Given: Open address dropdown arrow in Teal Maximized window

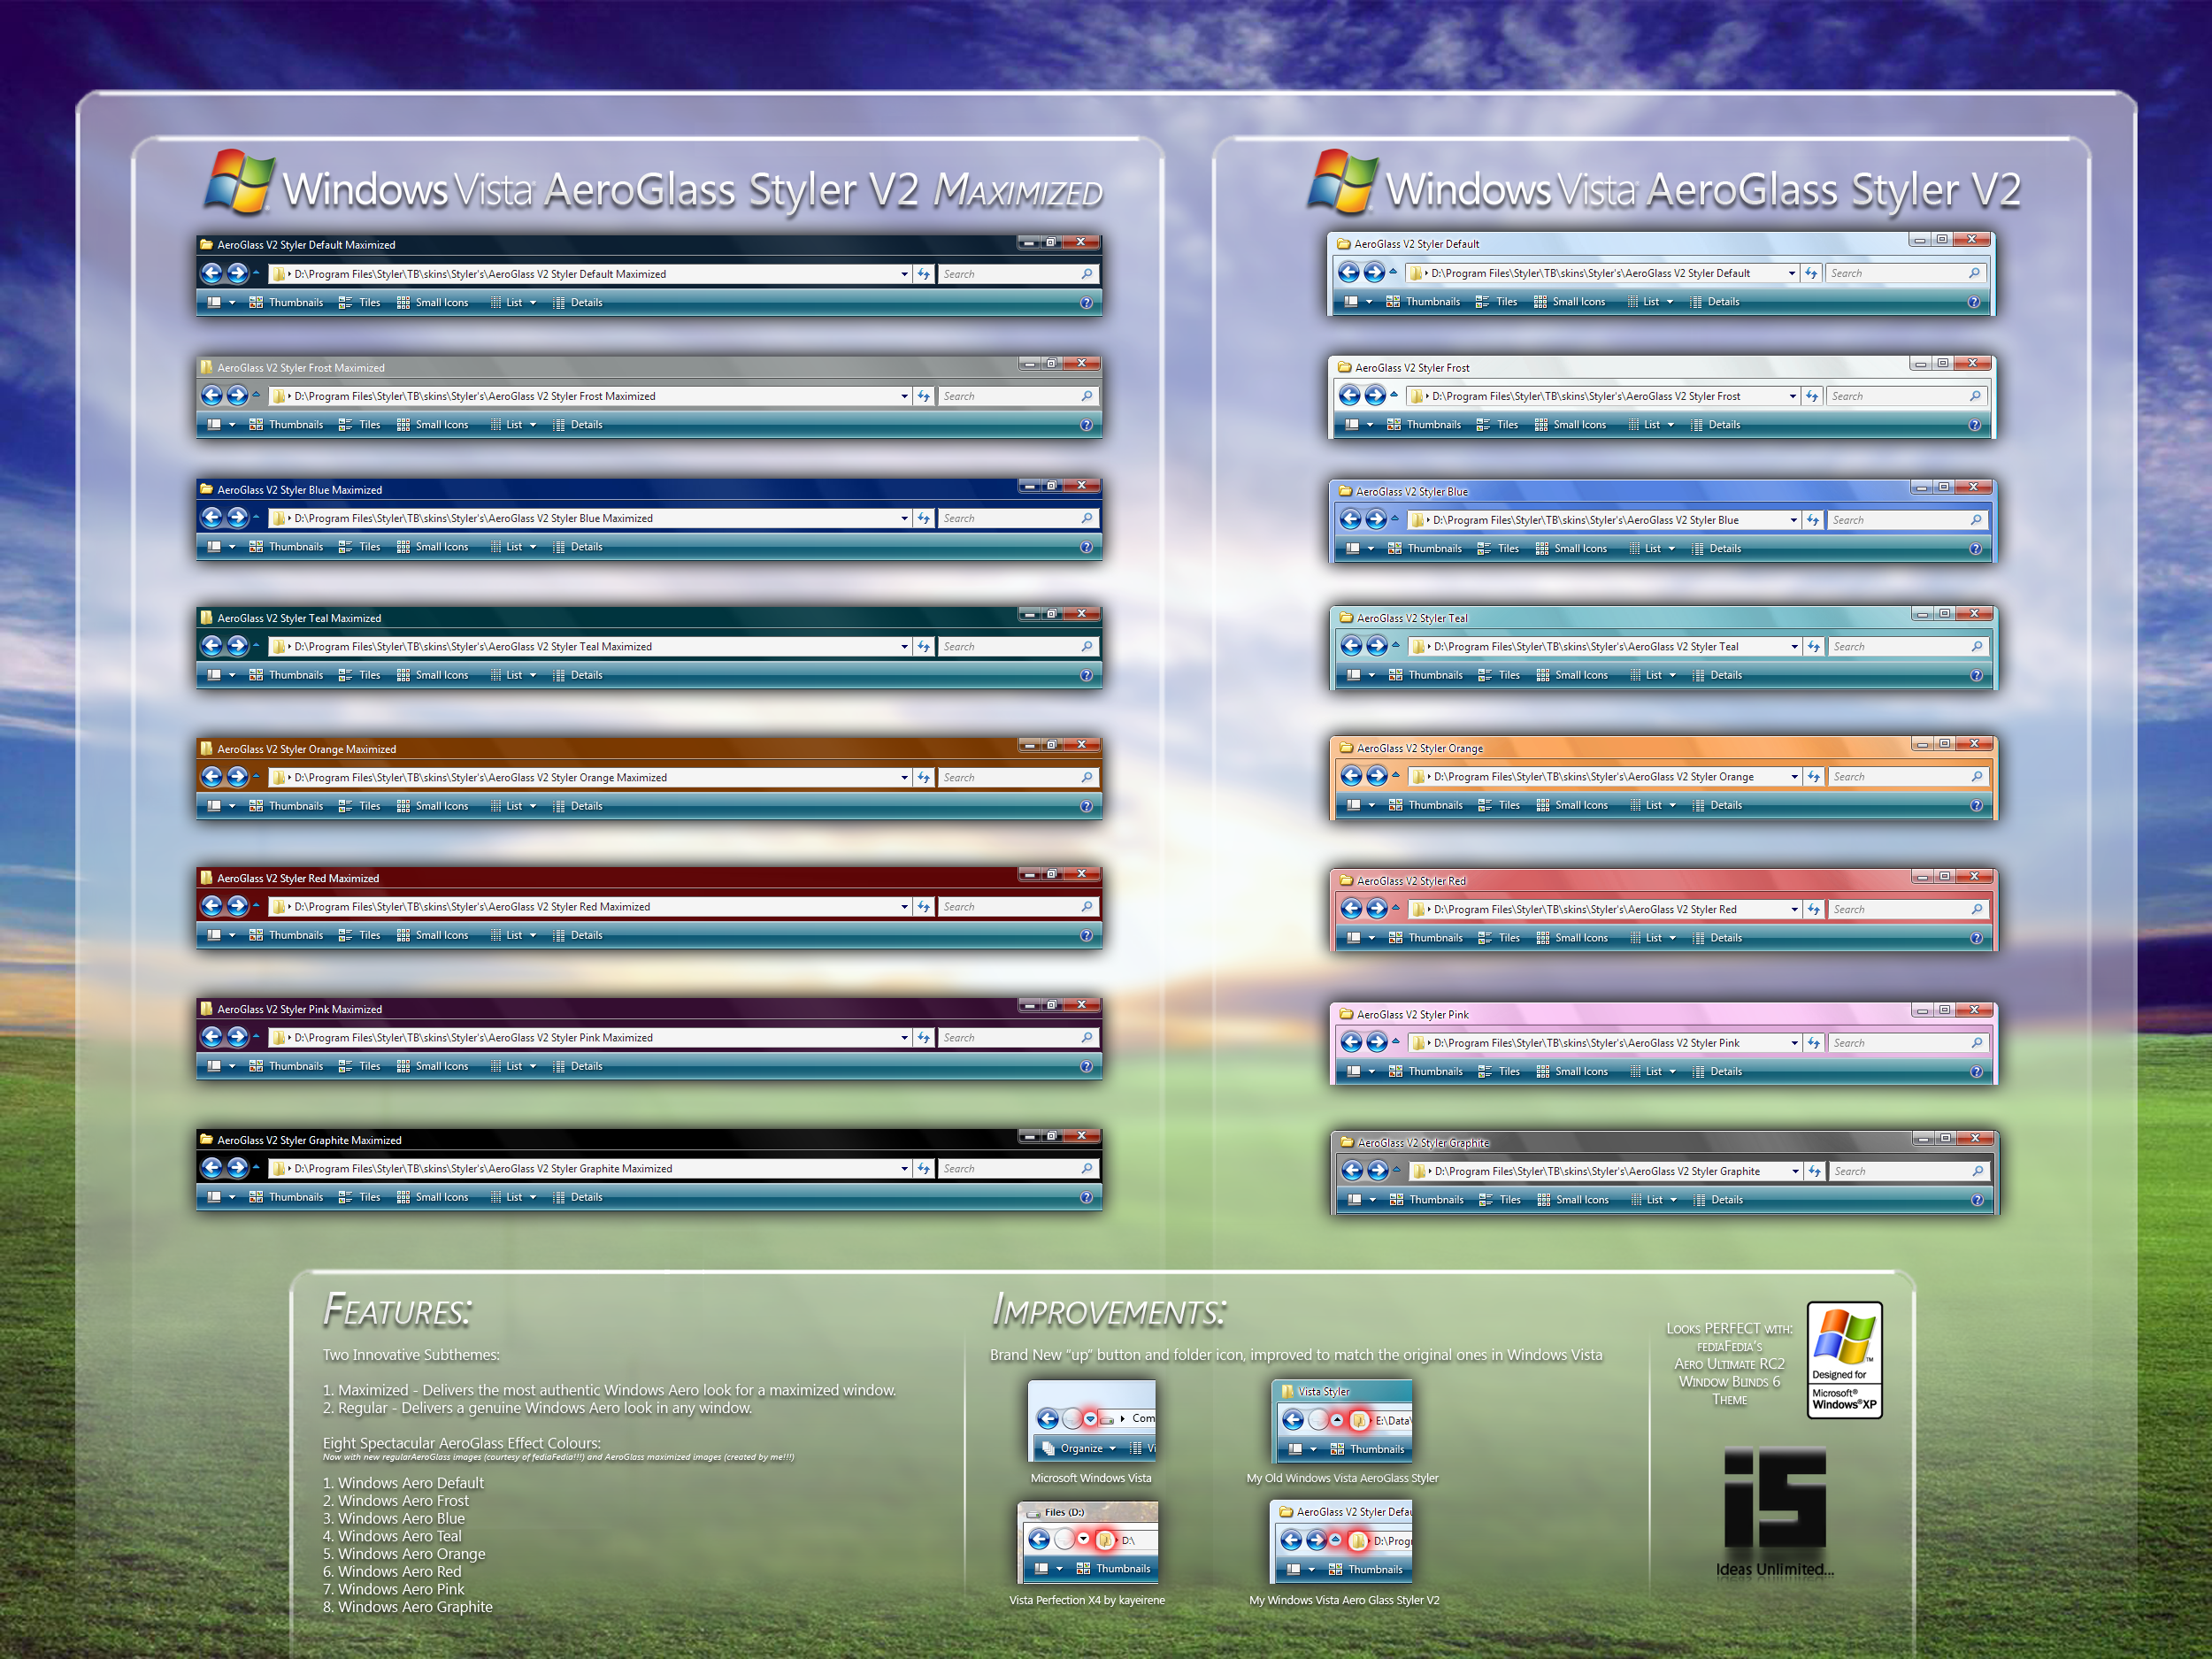Looking at the screenshot, I should click(x=904, y=647).
